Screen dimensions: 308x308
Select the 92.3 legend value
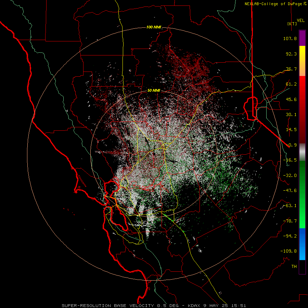coord(291,54)
